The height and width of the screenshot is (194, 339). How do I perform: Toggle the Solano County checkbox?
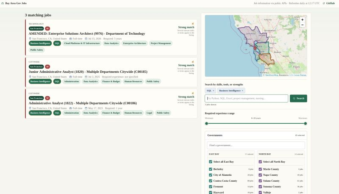point(260,181)
